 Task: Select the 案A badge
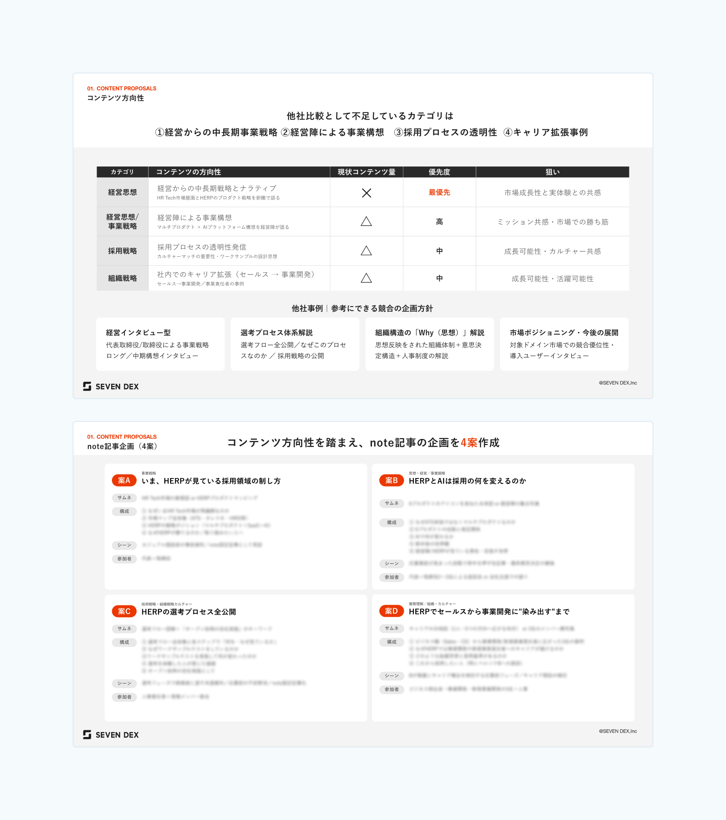124,480
